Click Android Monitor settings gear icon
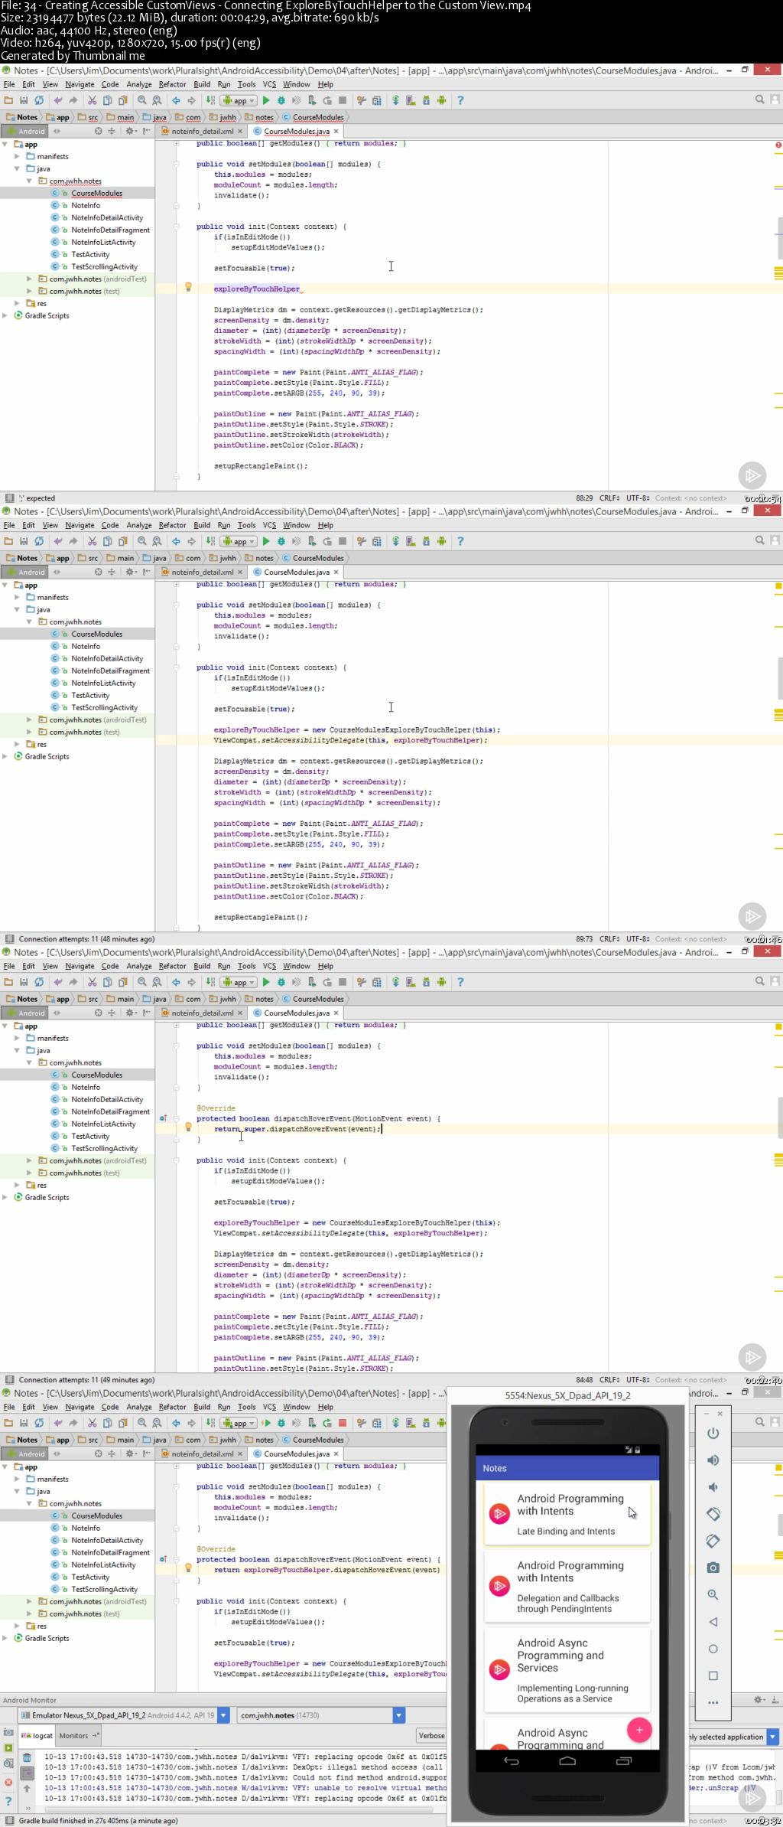This screenshot has height=1827, width=783. point(759,1700)
